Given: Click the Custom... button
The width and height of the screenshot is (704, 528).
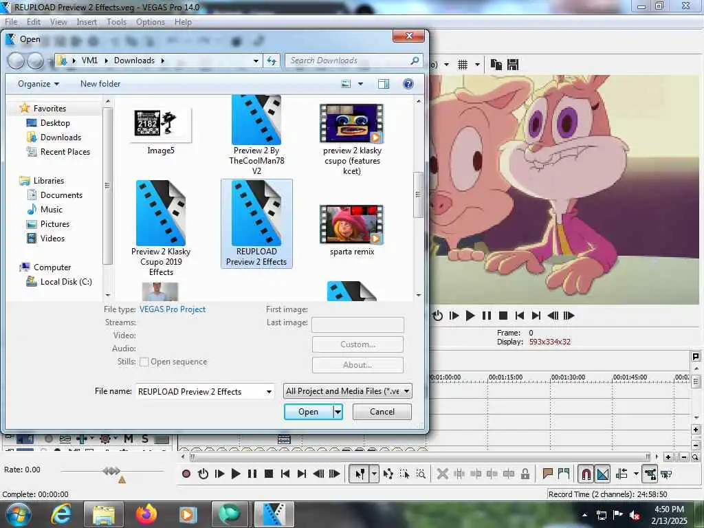Looking at the screenshot, I should coord(357,344).
